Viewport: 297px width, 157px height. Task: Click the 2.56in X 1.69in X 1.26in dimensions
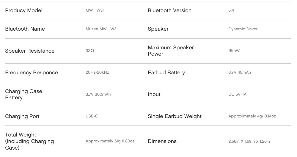coord(249,141)
